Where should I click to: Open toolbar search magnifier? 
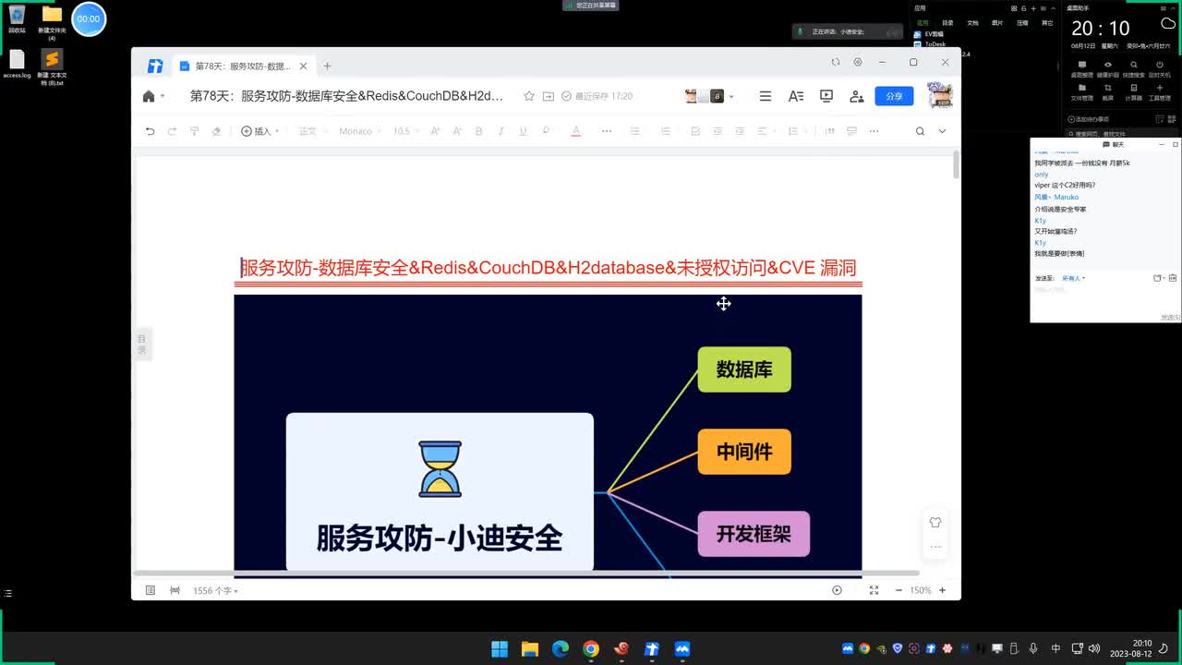point(920,131)
